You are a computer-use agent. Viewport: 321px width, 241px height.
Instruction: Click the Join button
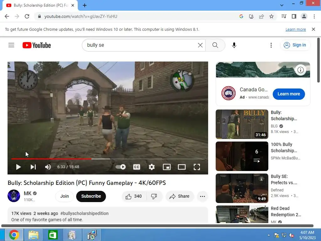pyautogui.click(x=65, y=196)
